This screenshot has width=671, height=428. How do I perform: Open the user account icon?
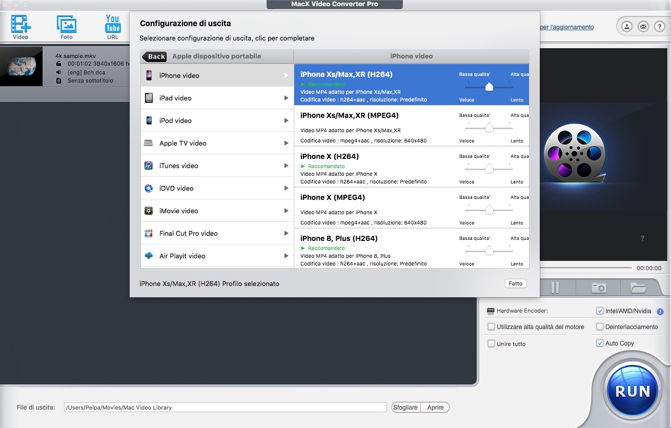(x=626, y=27)
